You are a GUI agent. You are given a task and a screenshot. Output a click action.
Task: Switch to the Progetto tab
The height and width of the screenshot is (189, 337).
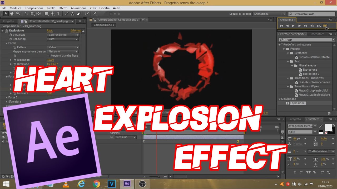pos(8,21)
